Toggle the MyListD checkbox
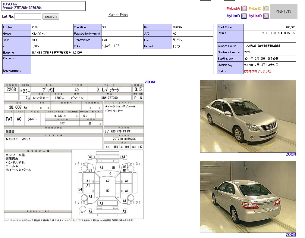The image size is (305, 238). (266, 16)
